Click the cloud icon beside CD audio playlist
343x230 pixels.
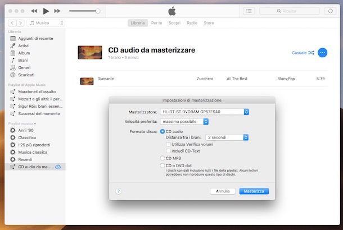pos(58,167)
